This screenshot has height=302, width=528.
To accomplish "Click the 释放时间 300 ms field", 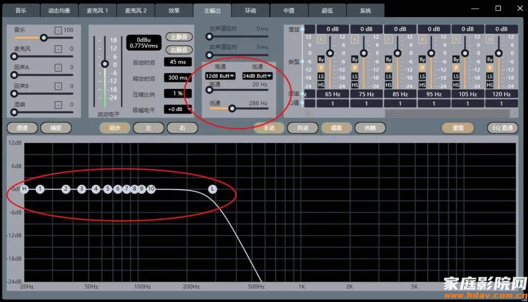I will [x=178, y=78].
